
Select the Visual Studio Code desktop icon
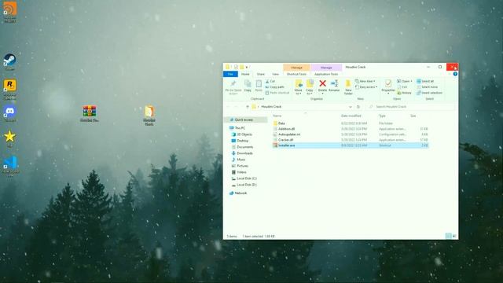(x=10, y=167)
